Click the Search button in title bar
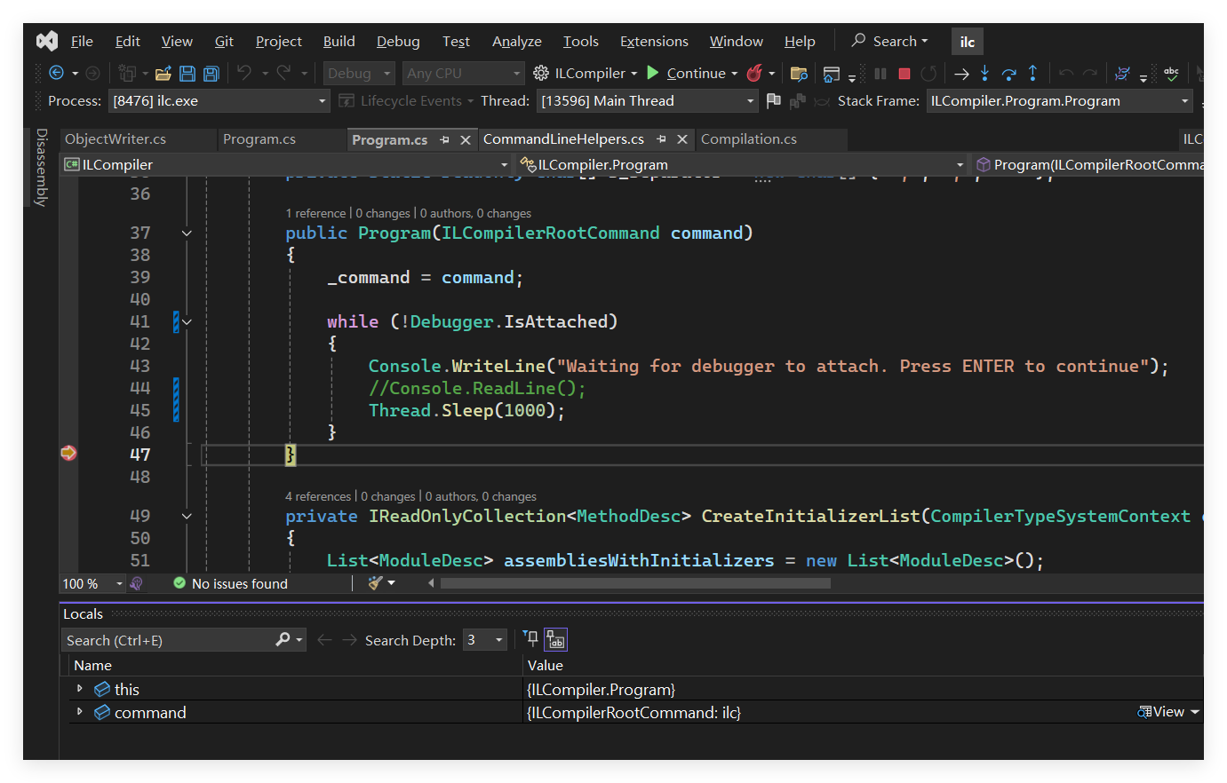1227x783 pixels. [x=889, y=41]
